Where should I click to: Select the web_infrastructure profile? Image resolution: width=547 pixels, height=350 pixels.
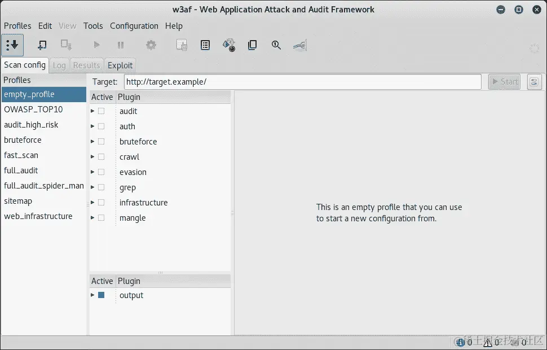coord(44,216)
